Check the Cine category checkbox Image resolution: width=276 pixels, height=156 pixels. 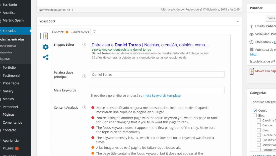tap(259, 130)
